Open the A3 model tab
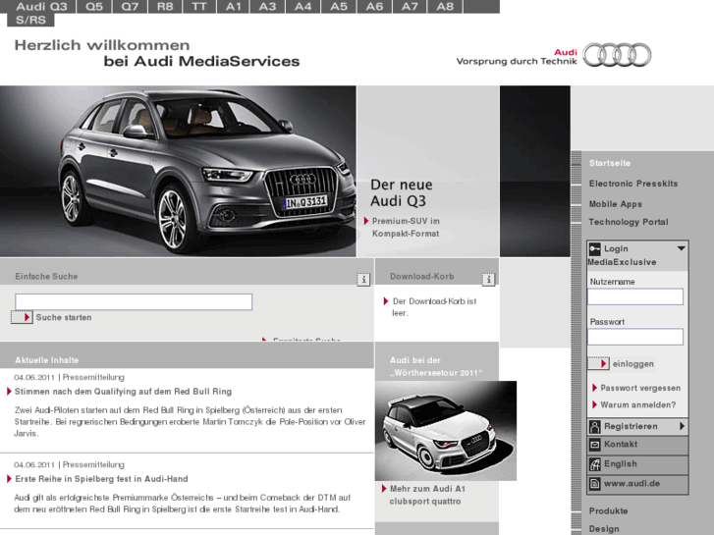The height and width of the screenshot is (535, 714). pos(268,6)
